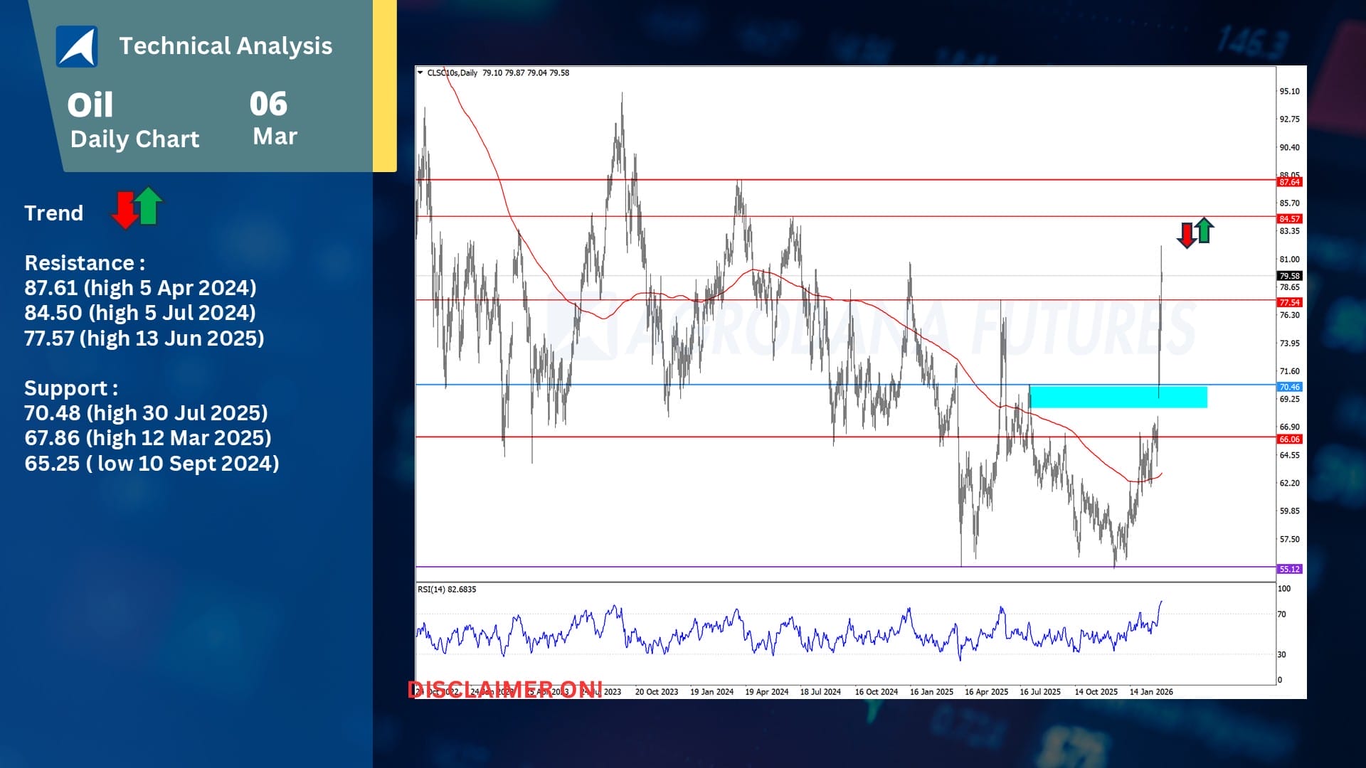Click the 06 Mar date label

coord(270,118)
